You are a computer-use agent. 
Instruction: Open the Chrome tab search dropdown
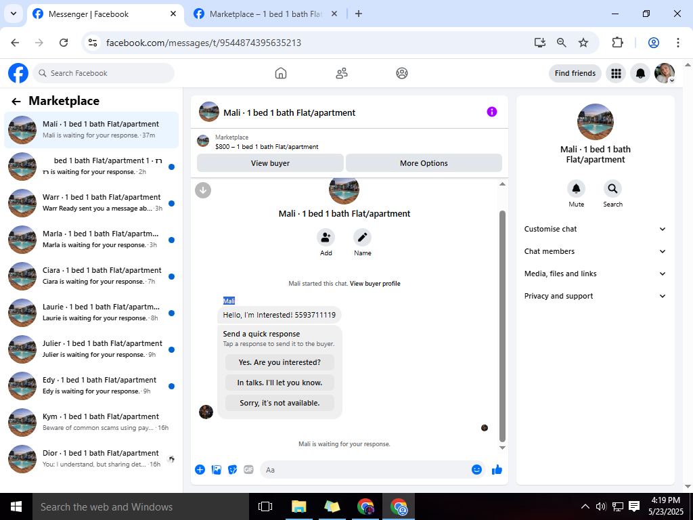[x=14, y=14]
